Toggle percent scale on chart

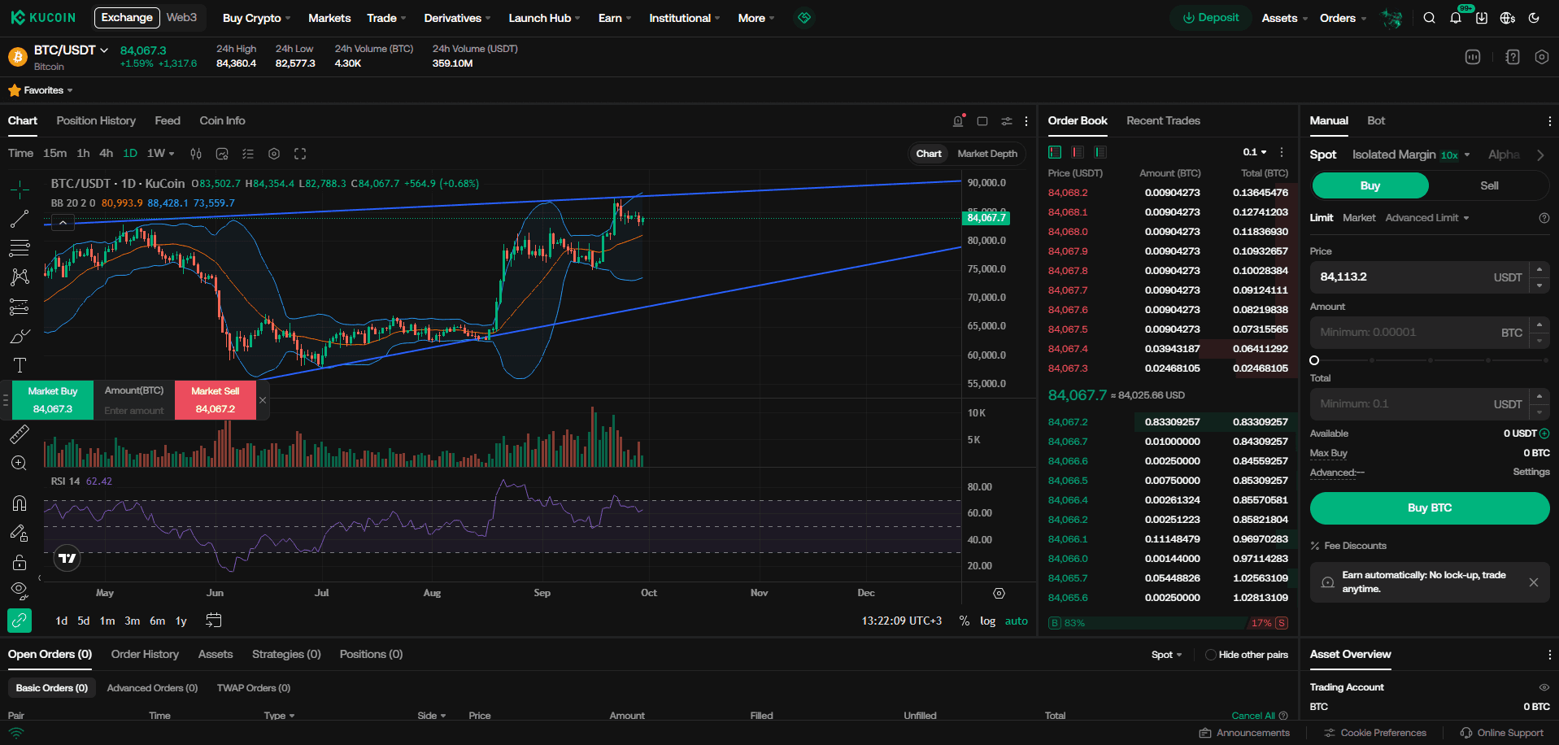pos(965,621)
